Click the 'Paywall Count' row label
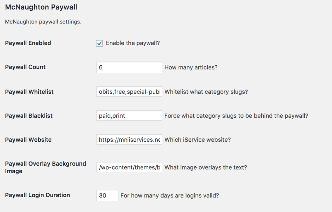Screen dimensions: 332x212 [25, 67]
